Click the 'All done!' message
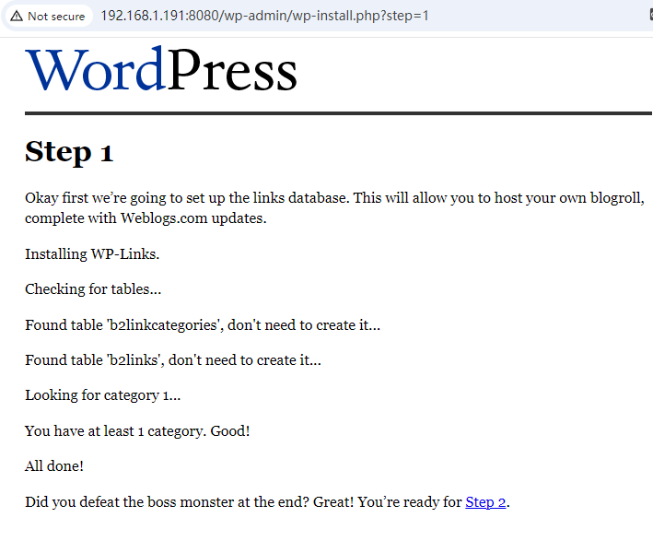This screenshot has height=541, width=653. pyautogui.click(x=54, y=466)
